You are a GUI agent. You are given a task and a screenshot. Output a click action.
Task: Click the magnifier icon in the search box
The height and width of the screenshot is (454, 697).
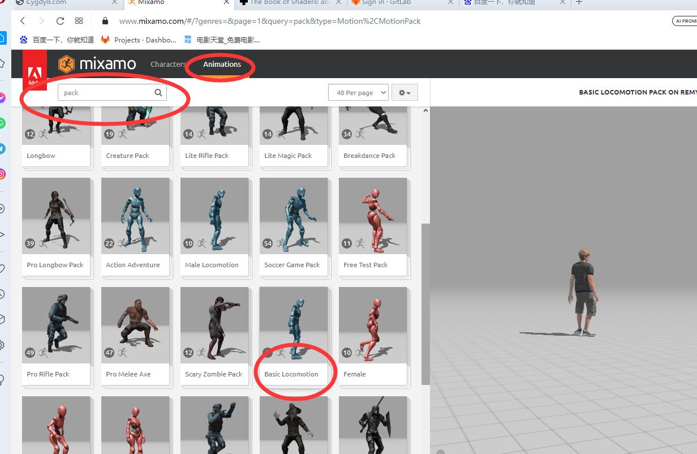pyautogui.click(x=158, y=93)
